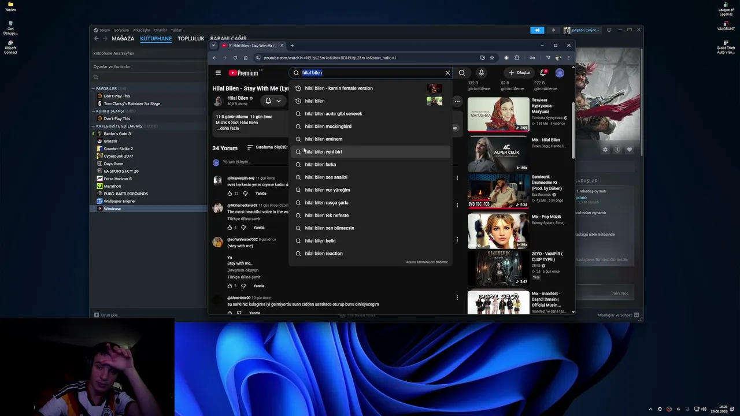Open YouTube notifications bell
The image size is (740, 416).
pos(543,73)
